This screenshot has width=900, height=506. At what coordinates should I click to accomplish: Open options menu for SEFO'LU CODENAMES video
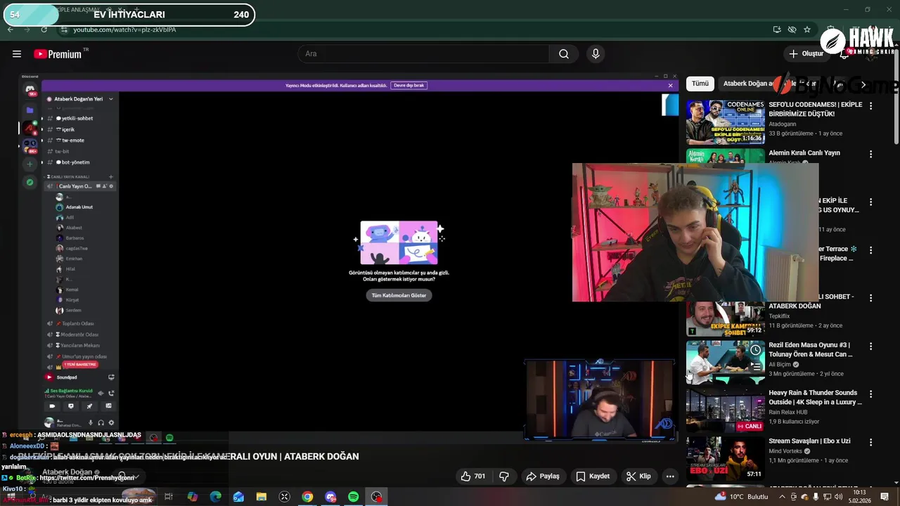(x=870, y=106)
